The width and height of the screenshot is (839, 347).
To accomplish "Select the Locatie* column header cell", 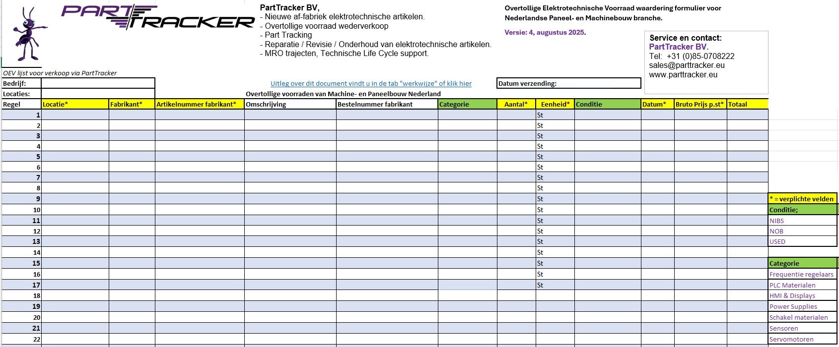I will click(x=75, y=104).
